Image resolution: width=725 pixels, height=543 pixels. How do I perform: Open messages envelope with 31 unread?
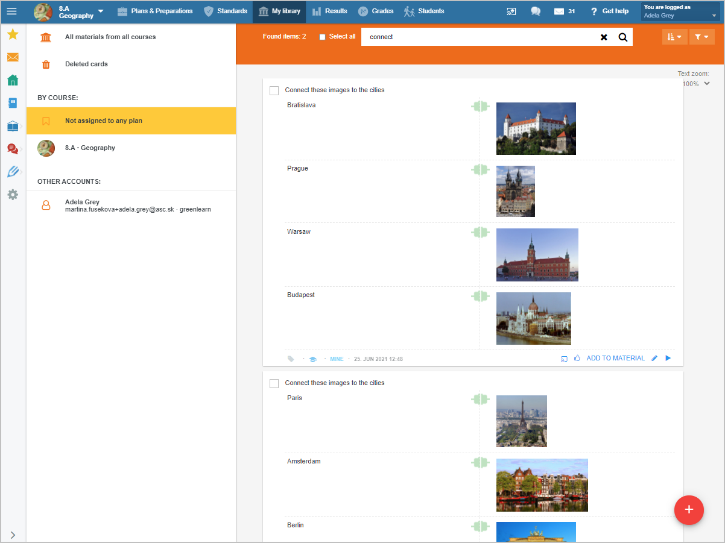(564, 11)
